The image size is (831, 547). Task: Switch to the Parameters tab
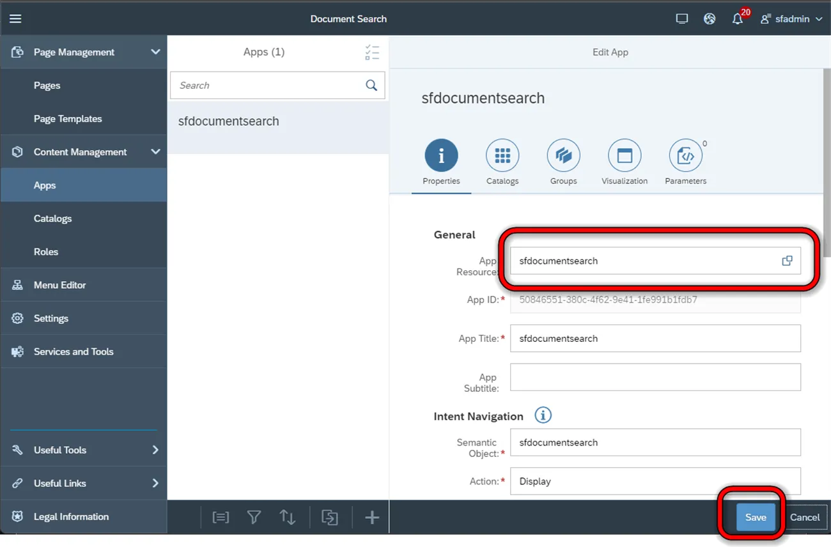685,162
